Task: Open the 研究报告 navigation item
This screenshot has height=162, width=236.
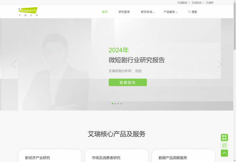Action: coord(124,12)
